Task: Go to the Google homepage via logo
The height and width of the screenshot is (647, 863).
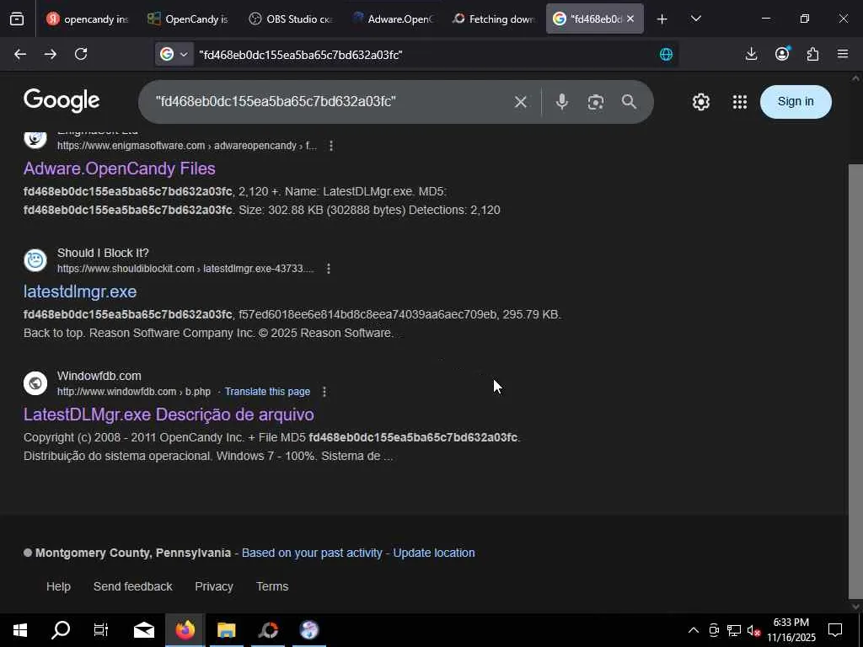Action: (62, 101)
